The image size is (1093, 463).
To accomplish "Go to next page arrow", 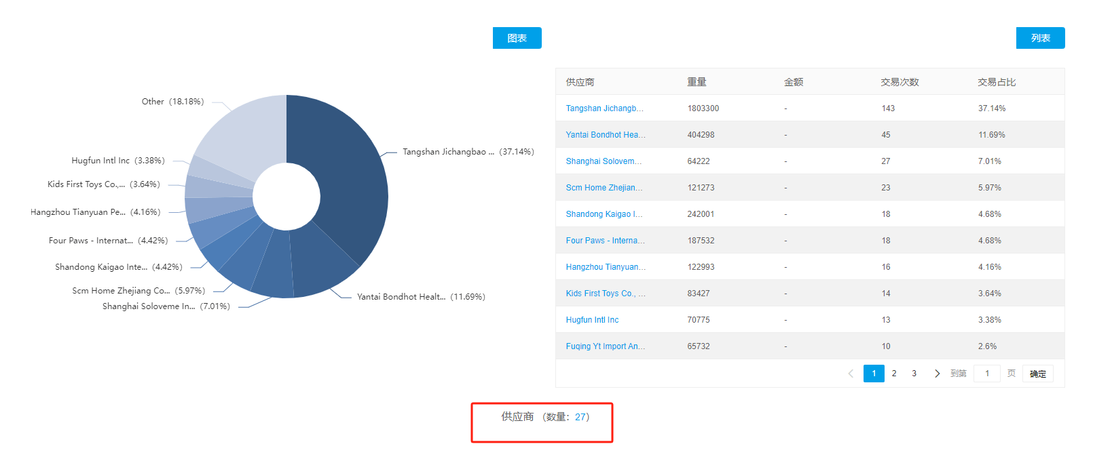I will click(937, 374).
